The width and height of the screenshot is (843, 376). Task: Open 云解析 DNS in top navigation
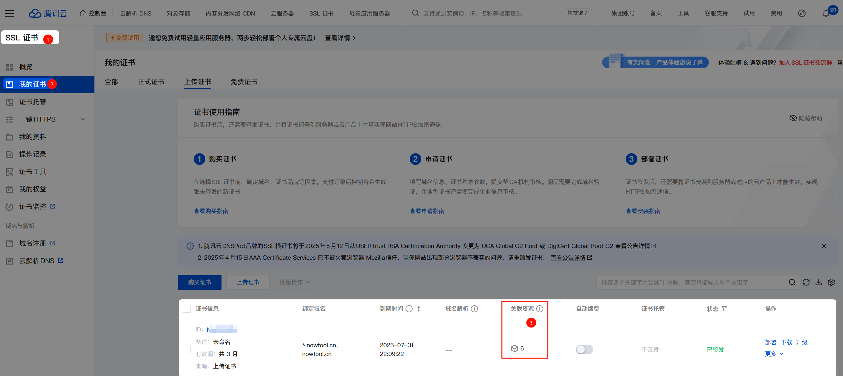[x=135, y=13]
